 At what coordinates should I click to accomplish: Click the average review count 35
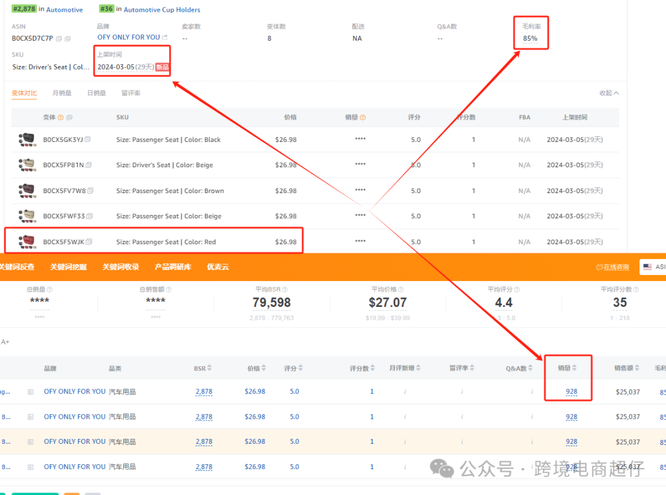(620, 303)
